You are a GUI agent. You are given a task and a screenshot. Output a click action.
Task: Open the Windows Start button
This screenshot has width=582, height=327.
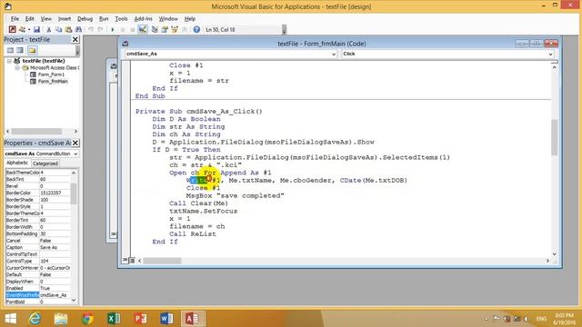10,319
